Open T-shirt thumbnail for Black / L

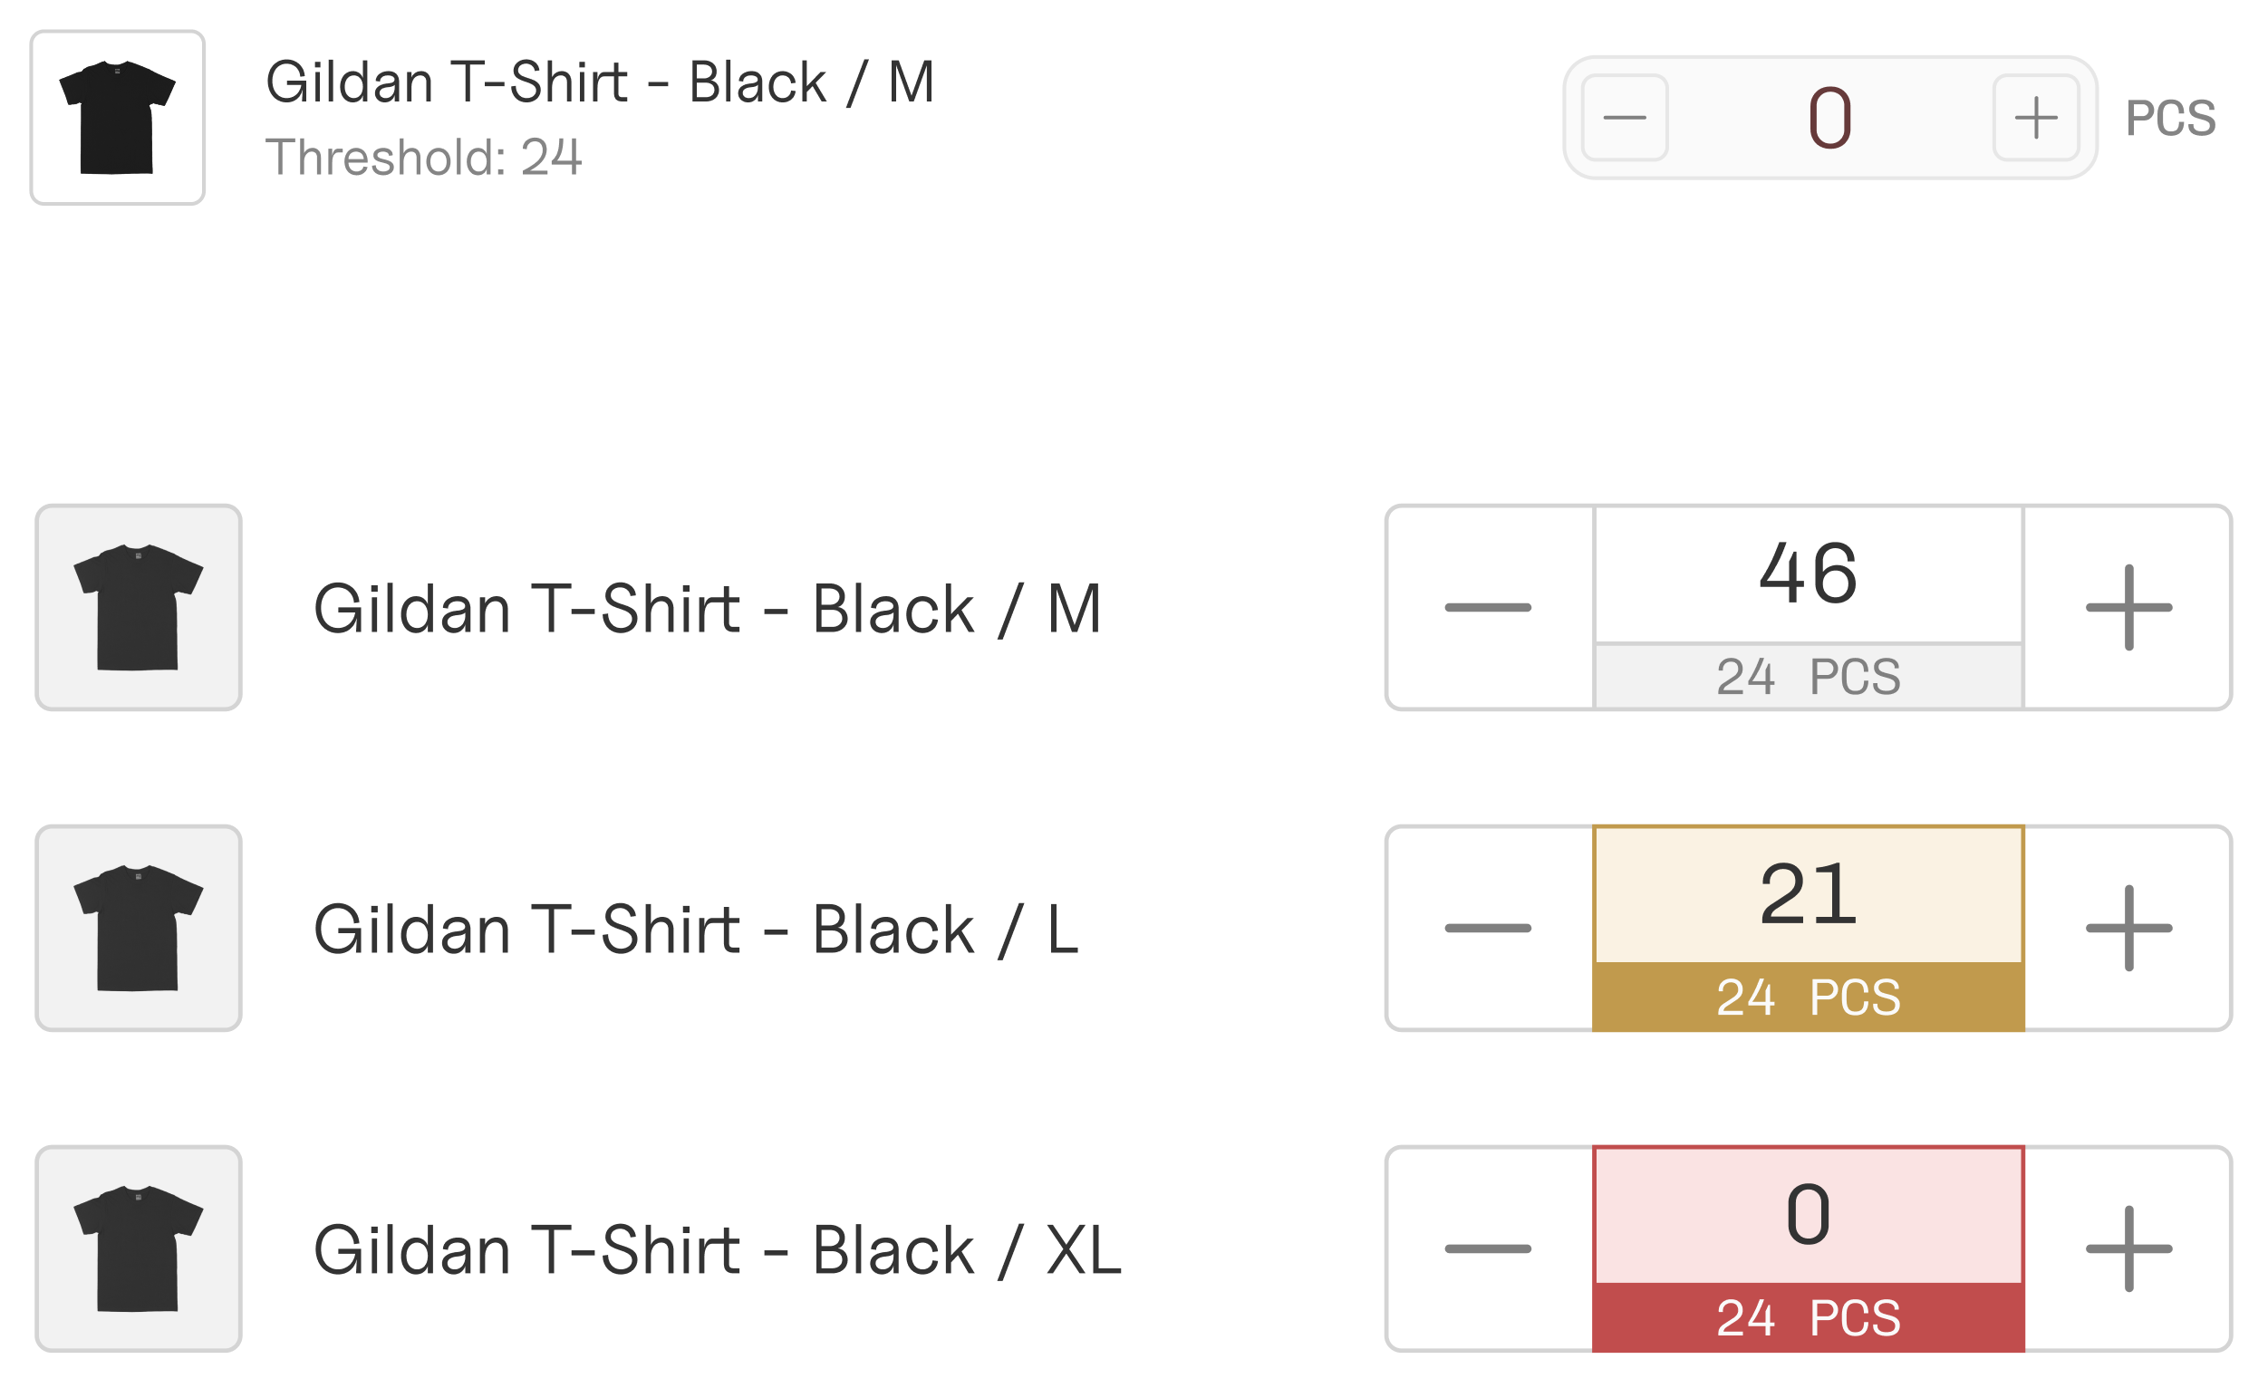pyautogui.click(x=138, y=928)
